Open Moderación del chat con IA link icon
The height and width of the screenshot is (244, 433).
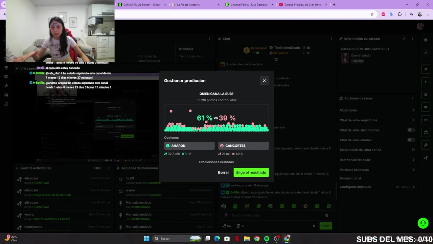(413, 150)
